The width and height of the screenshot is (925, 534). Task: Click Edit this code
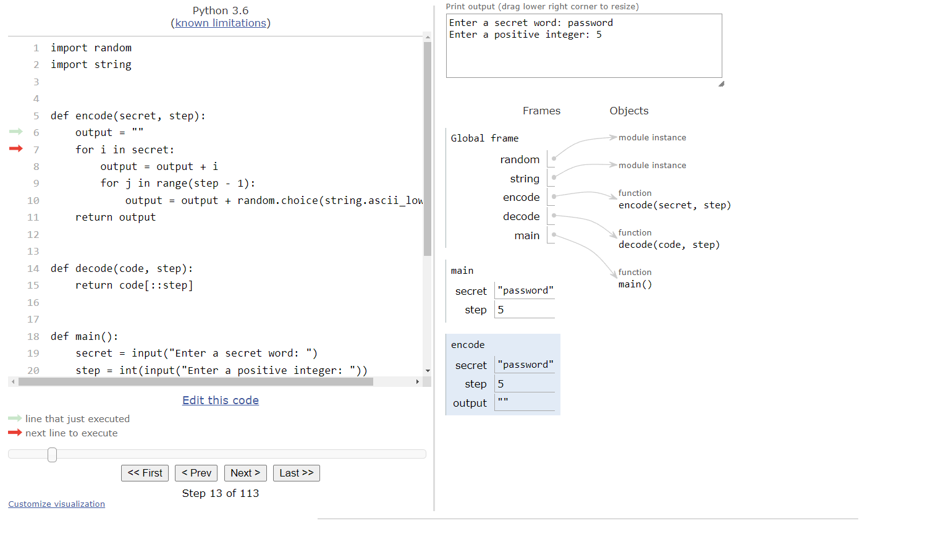220,400
